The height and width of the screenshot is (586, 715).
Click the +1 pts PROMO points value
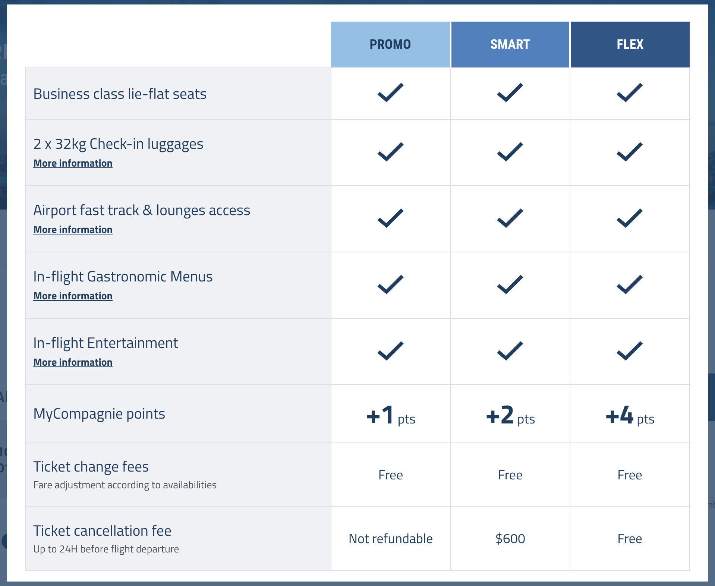pyautogui.click(x=390, y=416)
